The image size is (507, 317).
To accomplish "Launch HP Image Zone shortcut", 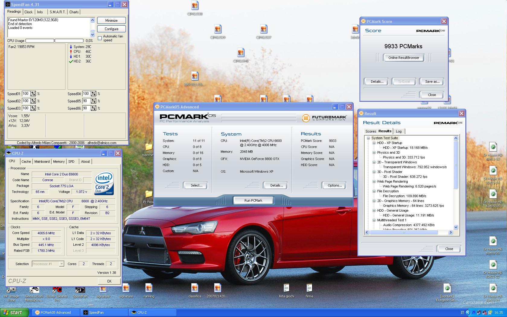I will click(11, 294).
